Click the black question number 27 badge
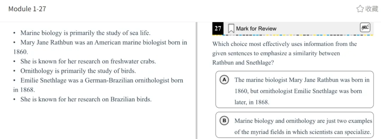 coord(218,29)
